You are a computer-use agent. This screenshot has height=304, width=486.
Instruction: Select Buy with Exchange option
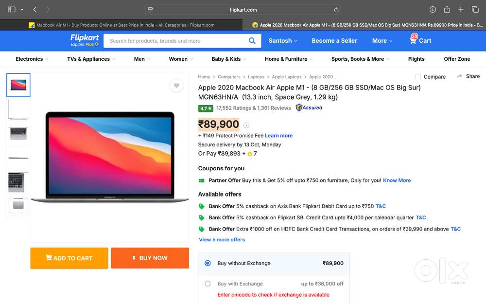[208, 284]
